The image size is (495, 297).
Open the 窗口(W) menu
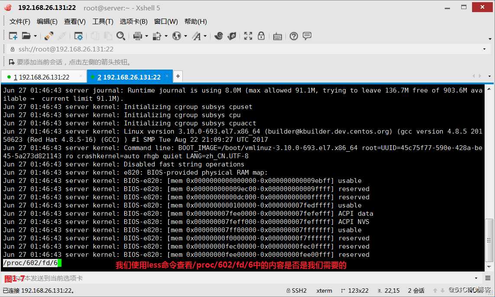[166, 22]
